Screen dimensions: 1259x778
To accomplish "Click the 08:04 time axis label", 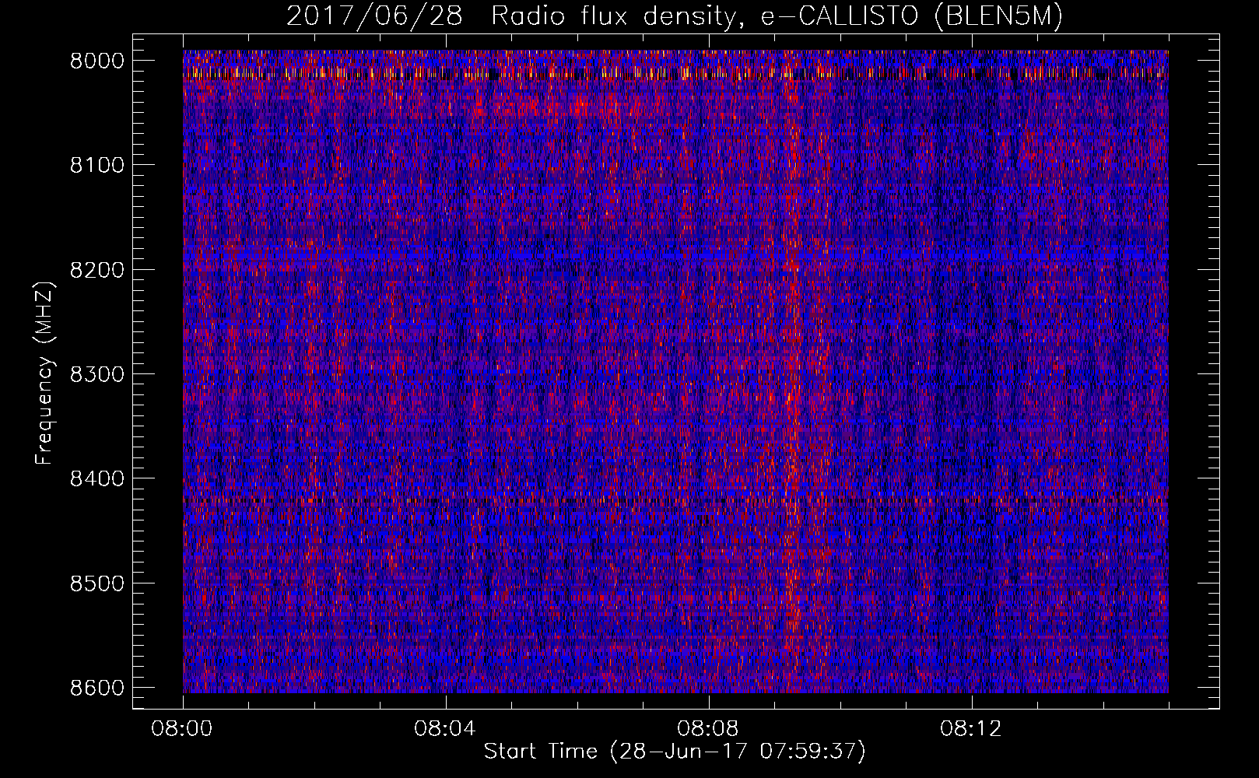I will click(445, 729).
